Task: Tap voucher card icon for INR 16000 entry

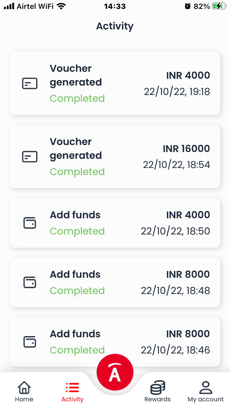Action: point(30,157)
